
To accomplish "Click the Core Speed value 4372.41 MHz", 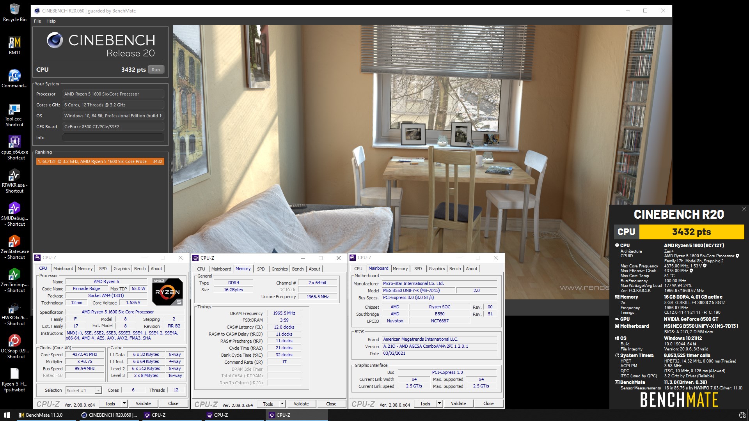I will [85, 355].
